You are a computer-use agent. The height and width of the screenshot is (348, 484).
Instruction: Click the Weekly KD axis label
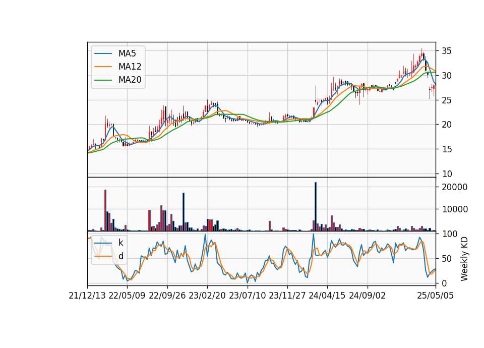point(464,259)
